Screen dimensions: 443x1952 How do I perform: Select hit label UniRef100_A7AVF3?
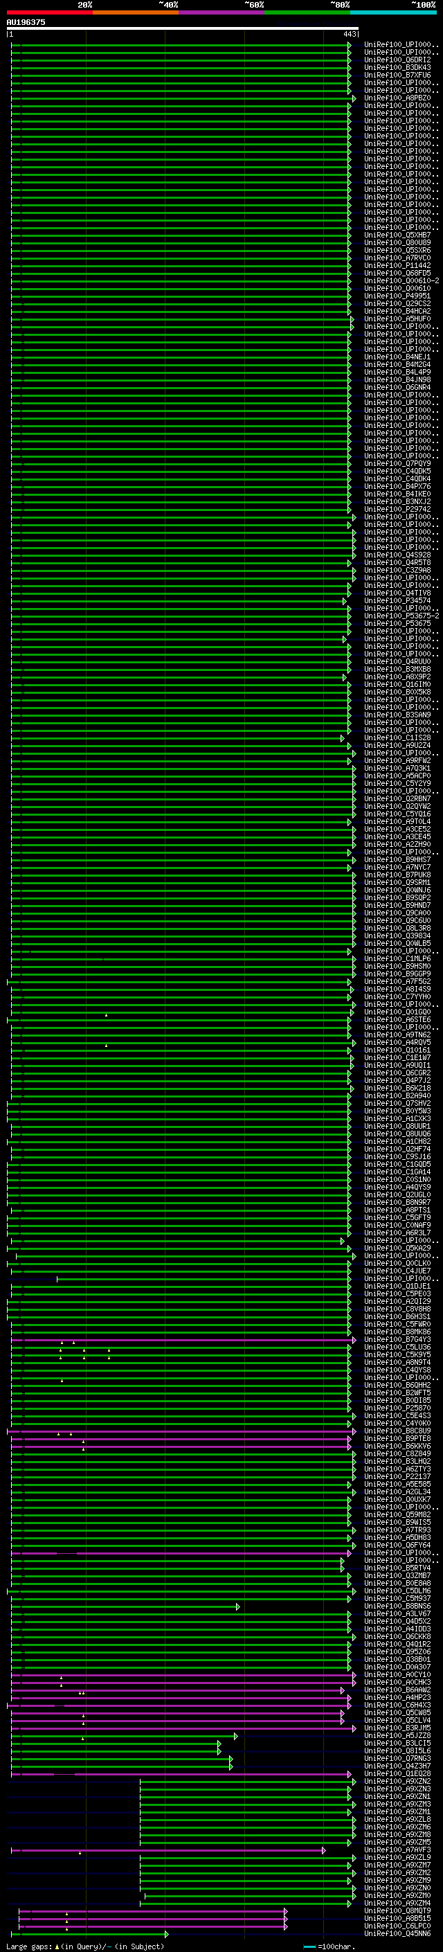[397, 1850]
